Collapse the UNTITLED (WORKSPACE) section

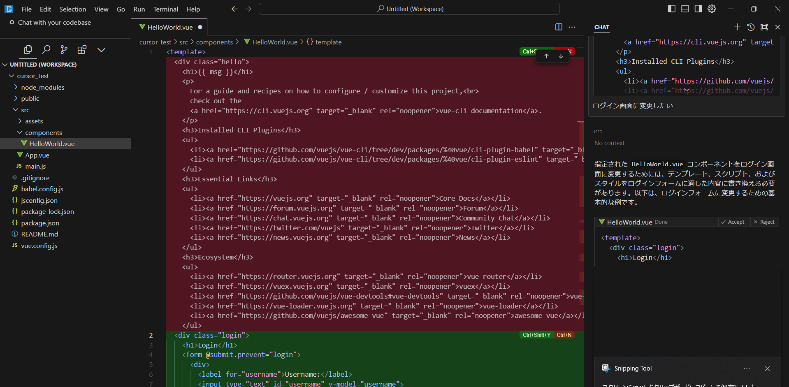click(x=5, y=65)
